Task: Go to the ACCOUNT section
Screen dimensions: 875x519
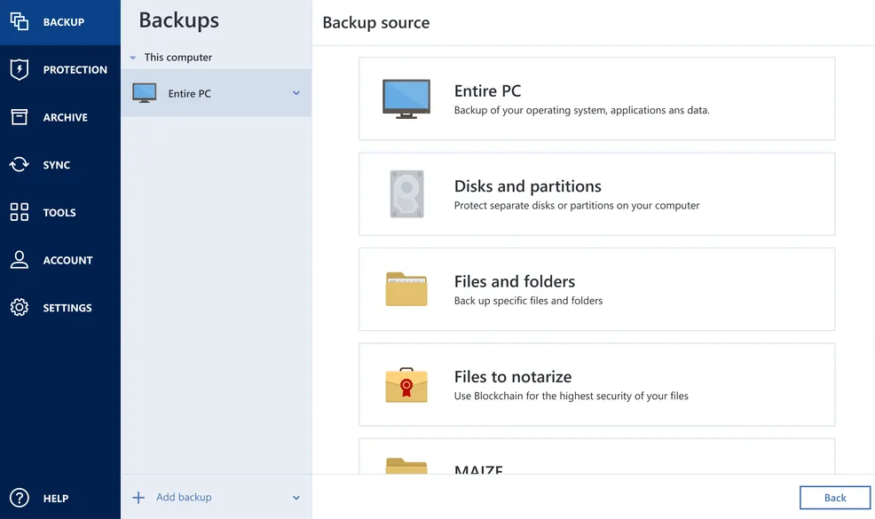Action: [x=60, y=260]
